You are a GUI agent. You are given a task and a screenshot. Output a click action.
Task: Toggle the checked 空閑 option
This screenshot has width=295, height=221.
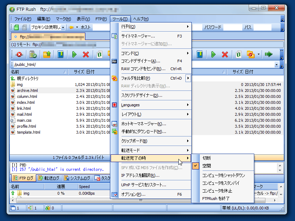click(x=222, y=166)
